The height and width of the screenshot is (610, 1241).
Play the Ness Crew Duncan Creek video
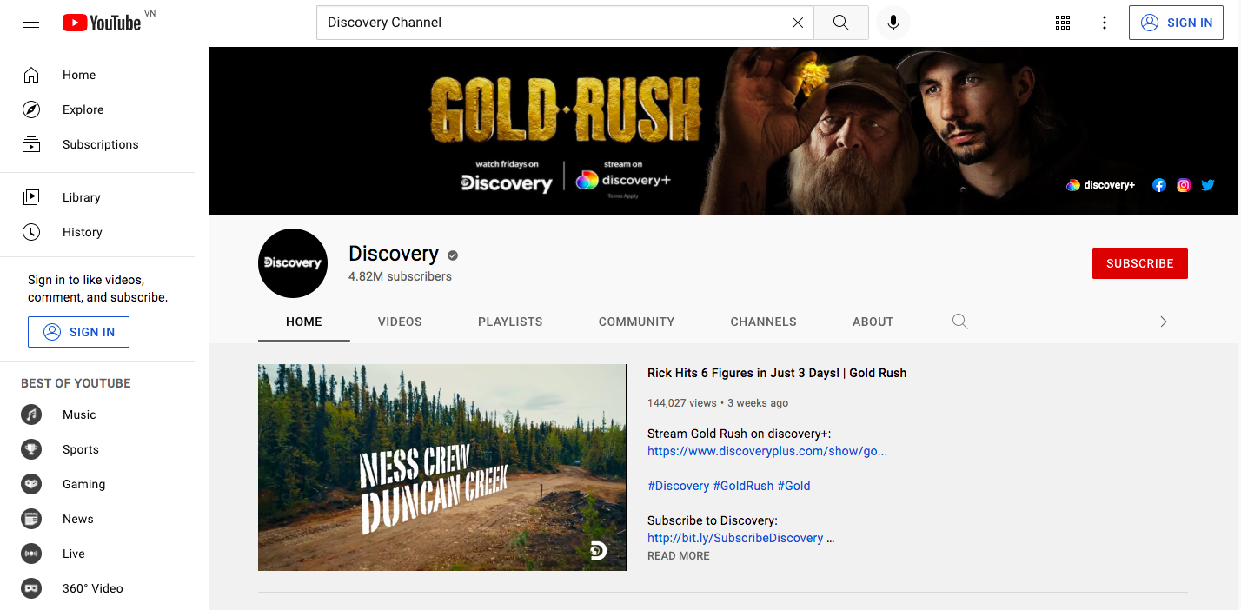click(441, 467)
